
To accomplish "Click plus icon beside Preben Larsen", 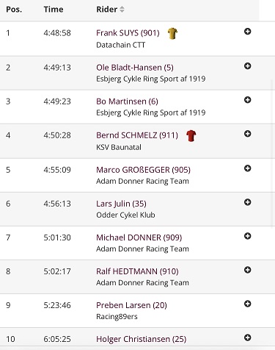I will pos(247,304).
